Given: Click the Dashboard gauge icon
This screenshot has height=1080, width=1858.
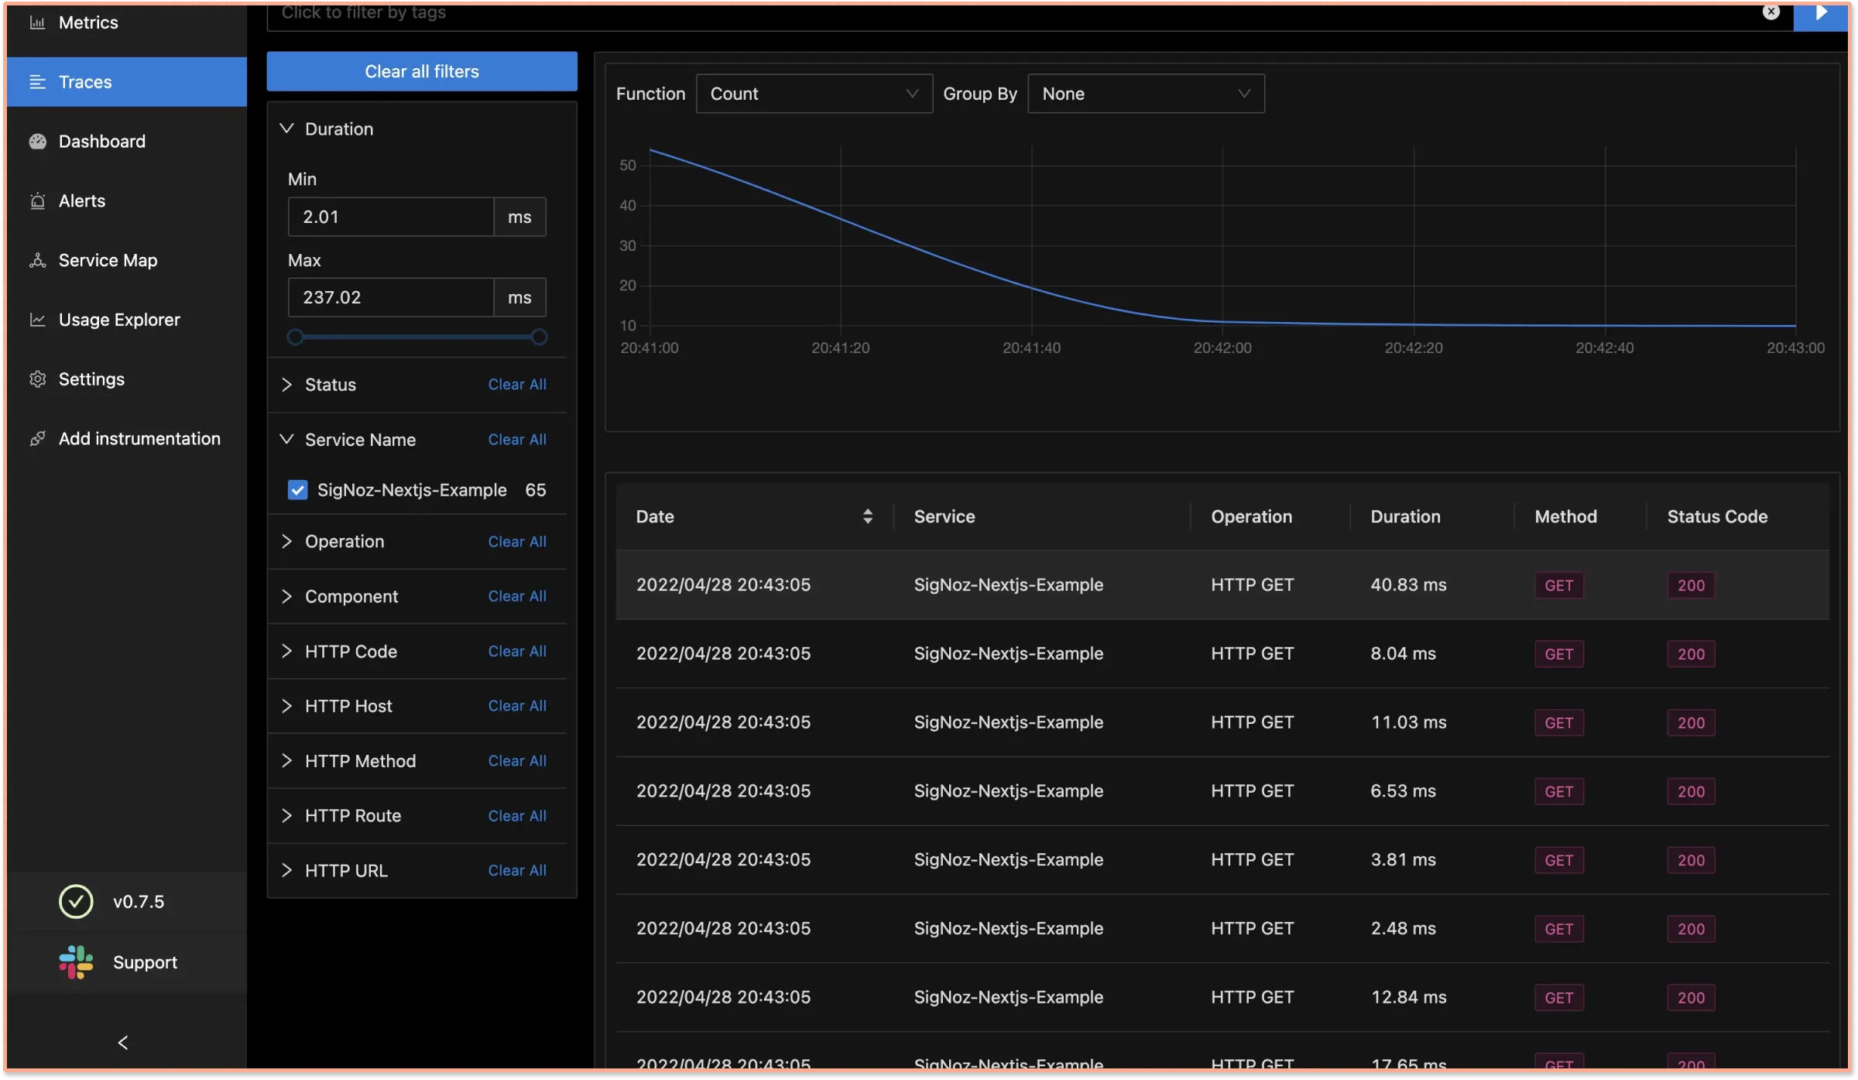Looking at the screenshot, I should pos(37,142).
